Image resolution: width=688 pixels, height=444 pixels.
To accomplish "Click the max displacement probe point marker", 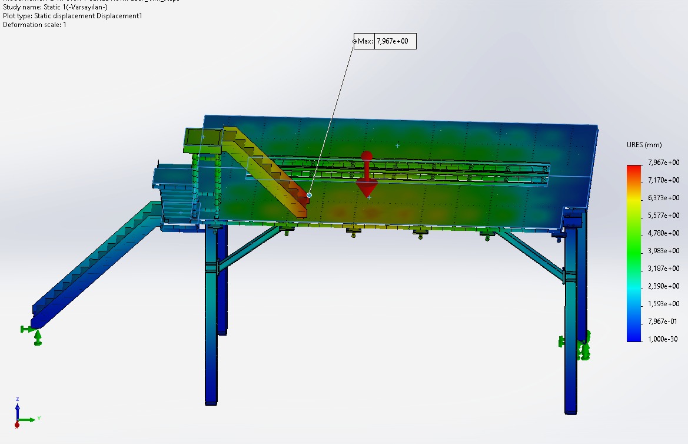I will tap(309, 195).
